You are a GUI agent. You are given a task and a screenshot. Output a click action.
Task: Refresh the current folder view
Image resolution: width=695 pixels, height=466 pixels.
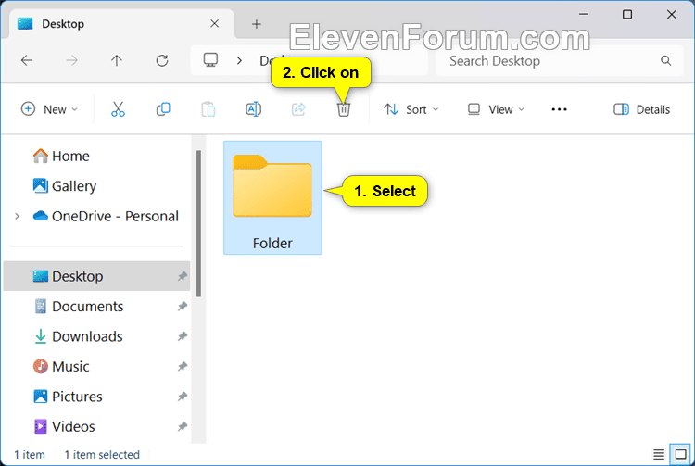(162, 60)
